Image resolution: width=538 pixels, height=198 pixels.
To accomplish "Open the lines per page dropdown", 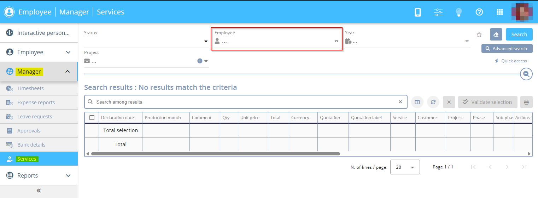I will coord(405,167).
